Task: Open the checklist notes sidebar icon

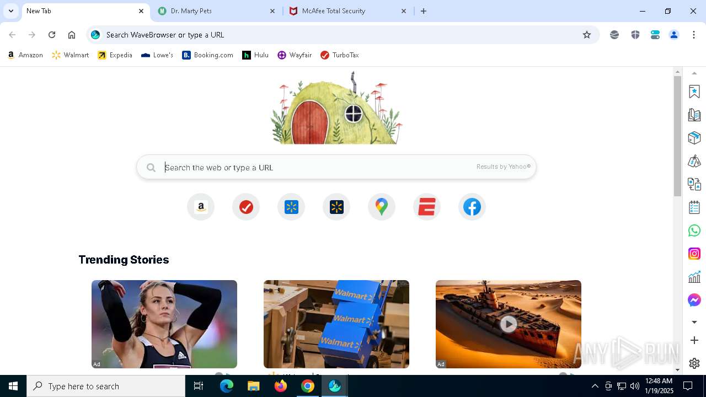Action: point(694,207)
